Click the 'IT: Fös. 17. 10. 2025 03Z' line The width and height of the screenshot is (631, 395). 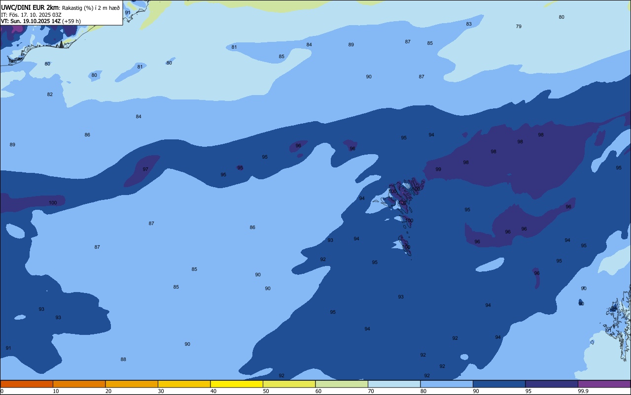click(x=31, y=15)
